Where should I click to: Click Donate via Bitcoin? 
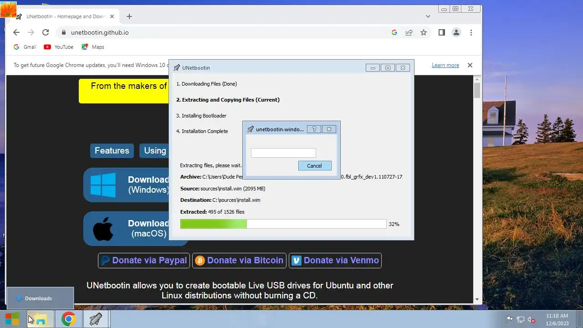coord(239,261)
